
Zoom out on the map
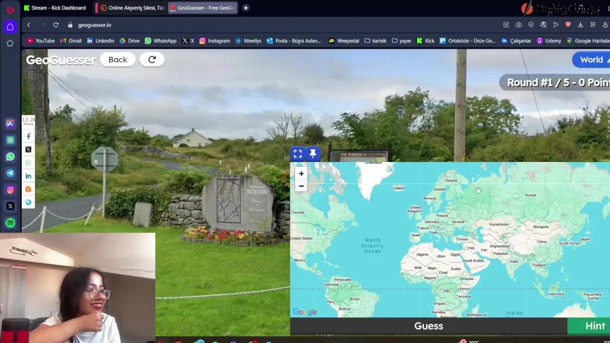(301, 186)
